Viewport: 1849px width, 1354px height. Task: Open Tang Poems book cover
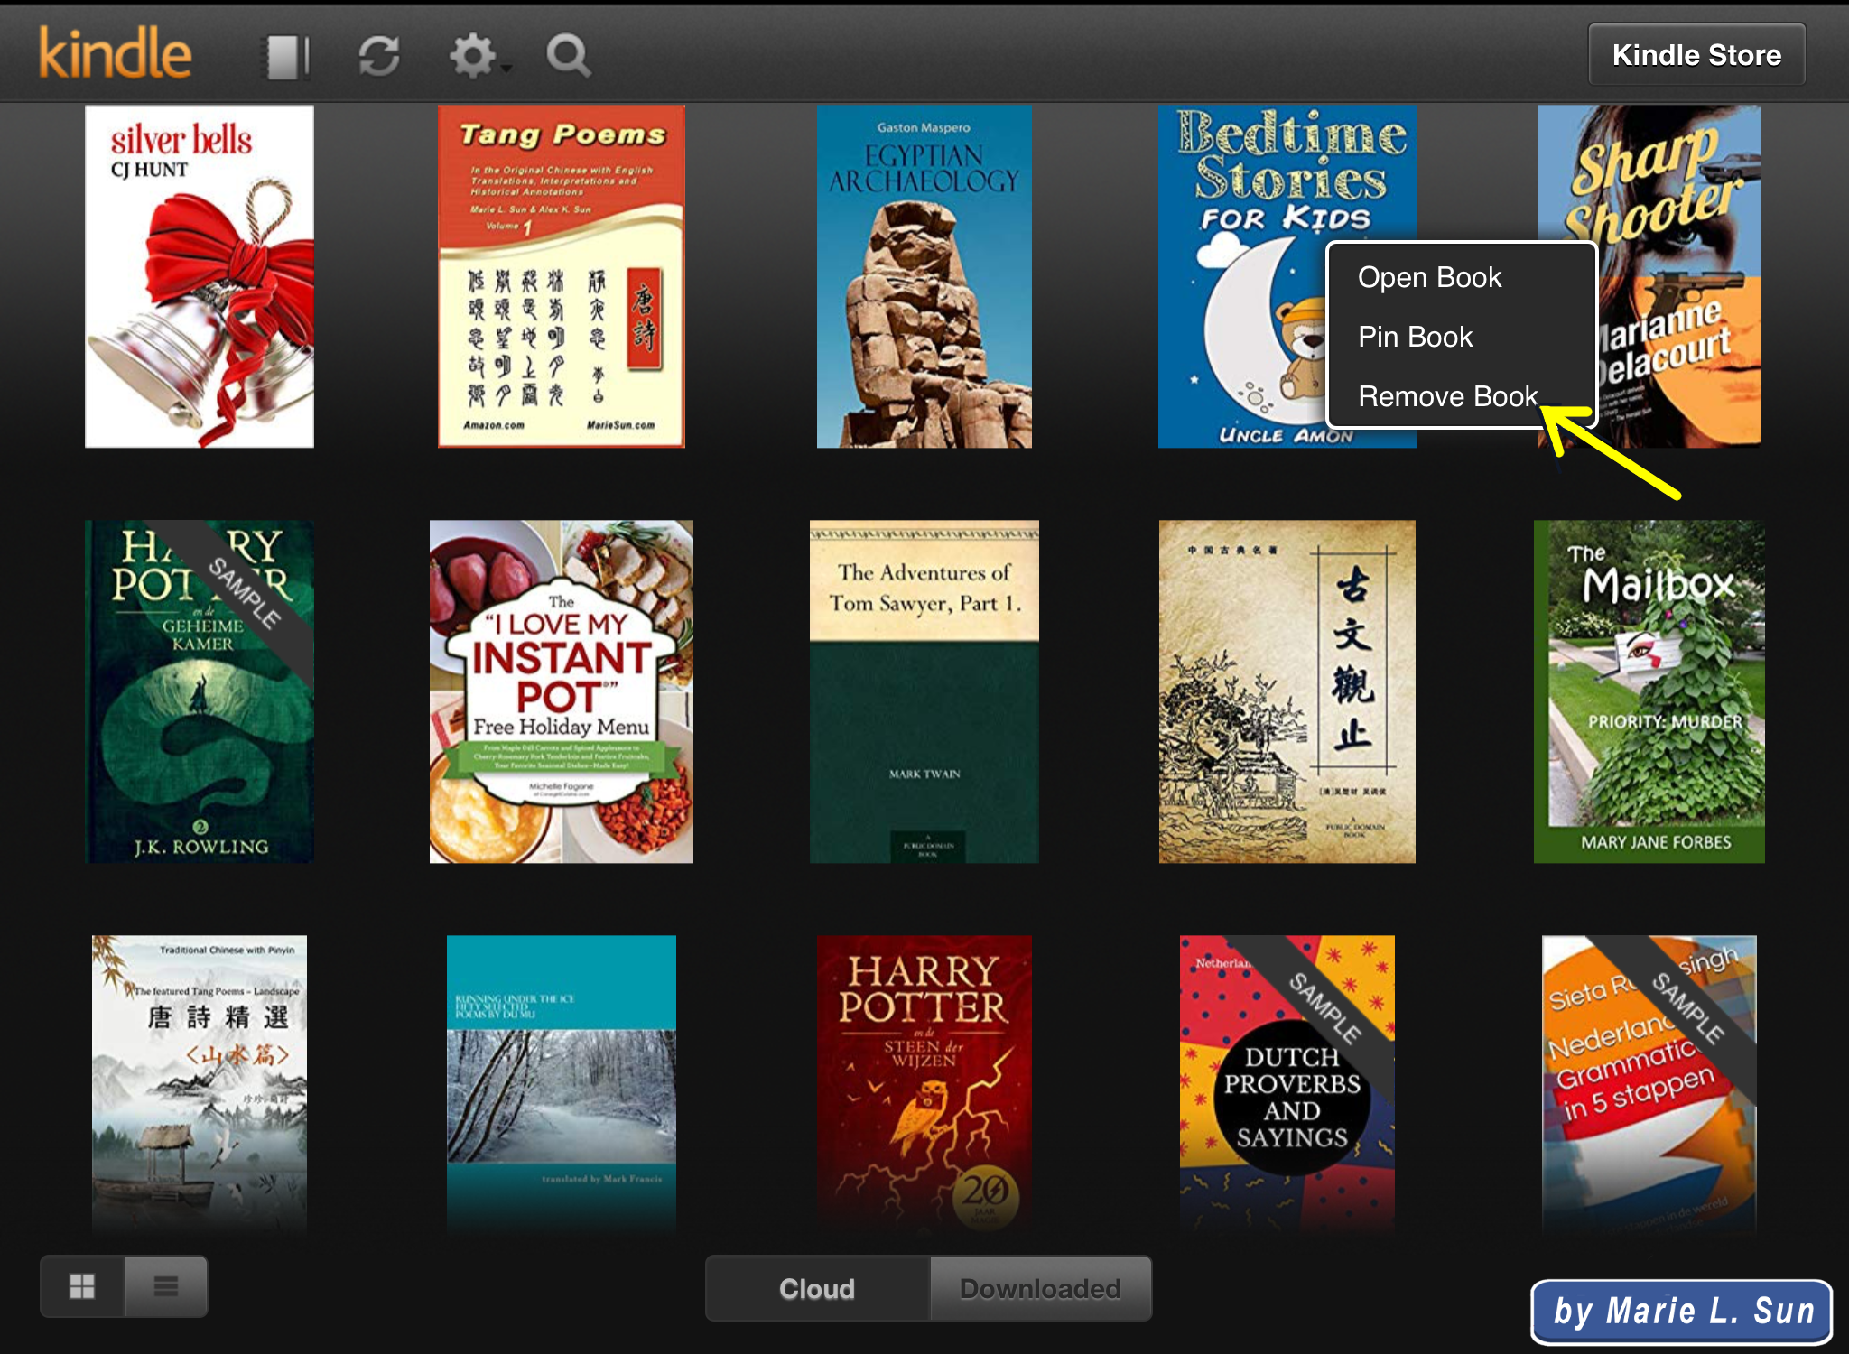pyautogui.click(x=562, y=276)
